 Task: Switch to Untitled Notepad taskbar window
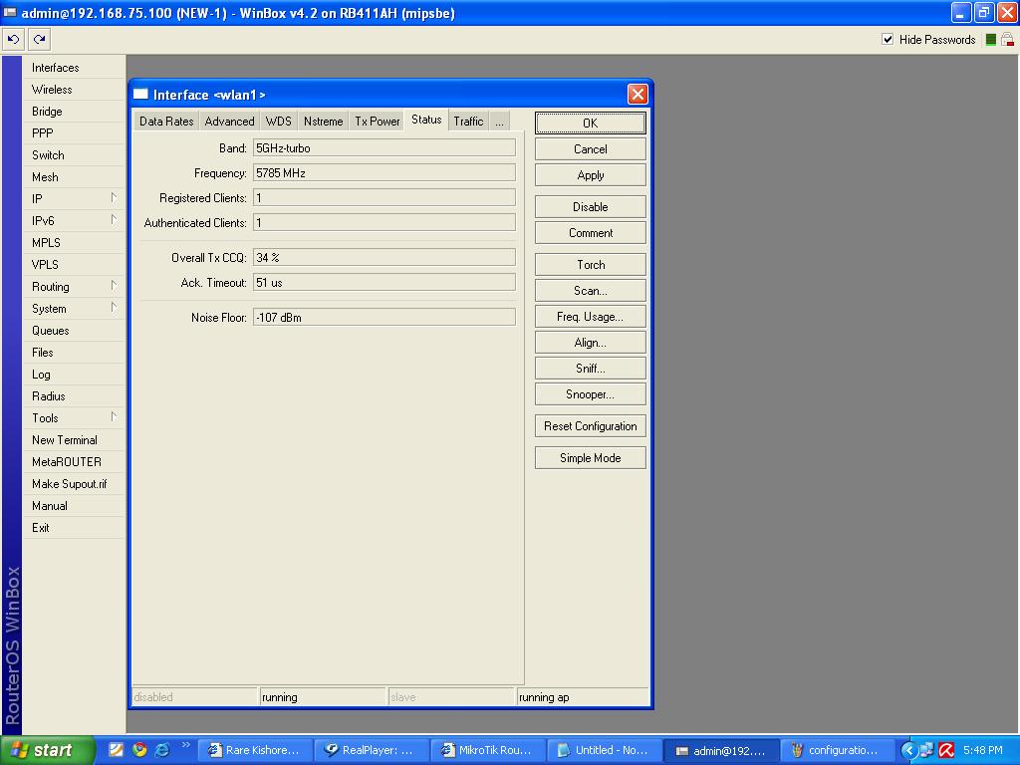click(x=605, y=750)
